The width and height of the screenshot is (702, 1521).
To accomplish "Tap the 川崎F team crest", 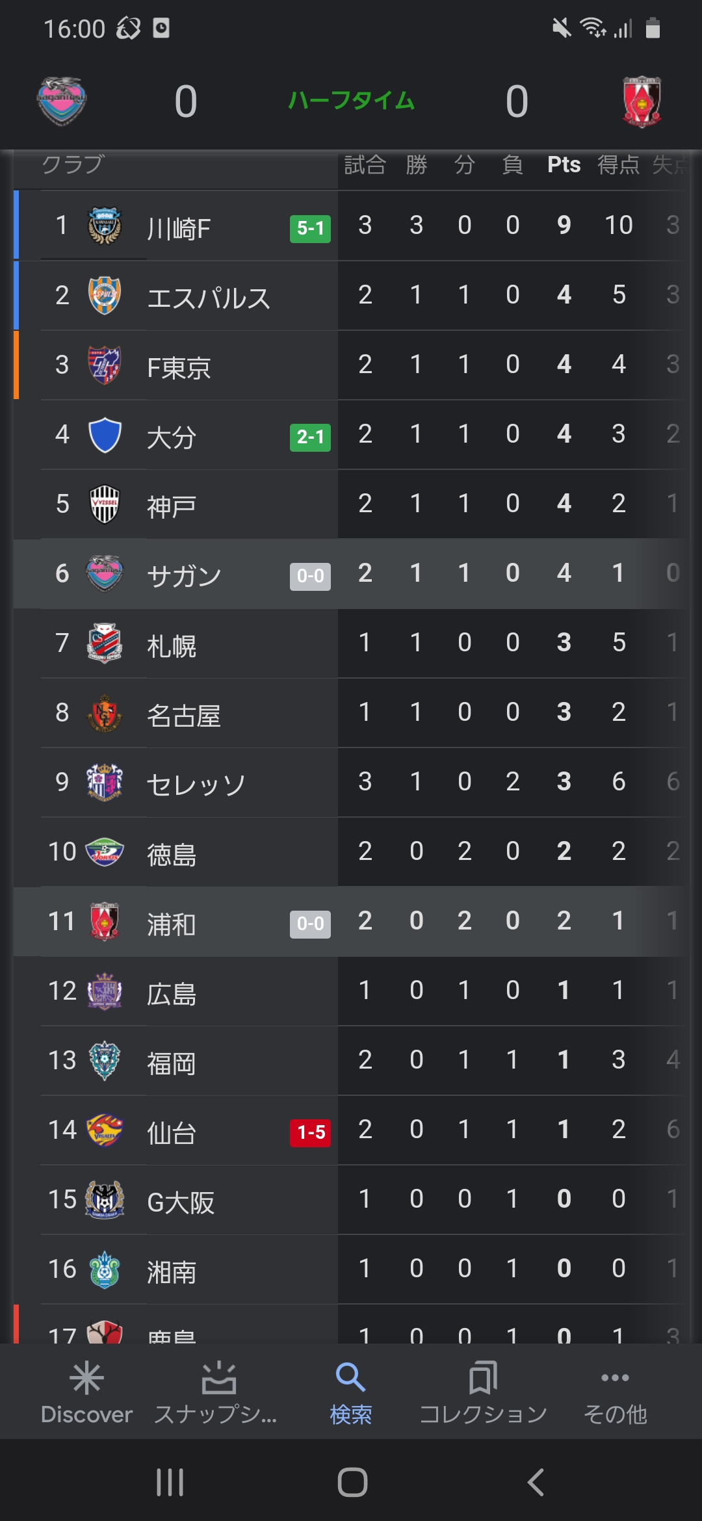I will 105,226.
